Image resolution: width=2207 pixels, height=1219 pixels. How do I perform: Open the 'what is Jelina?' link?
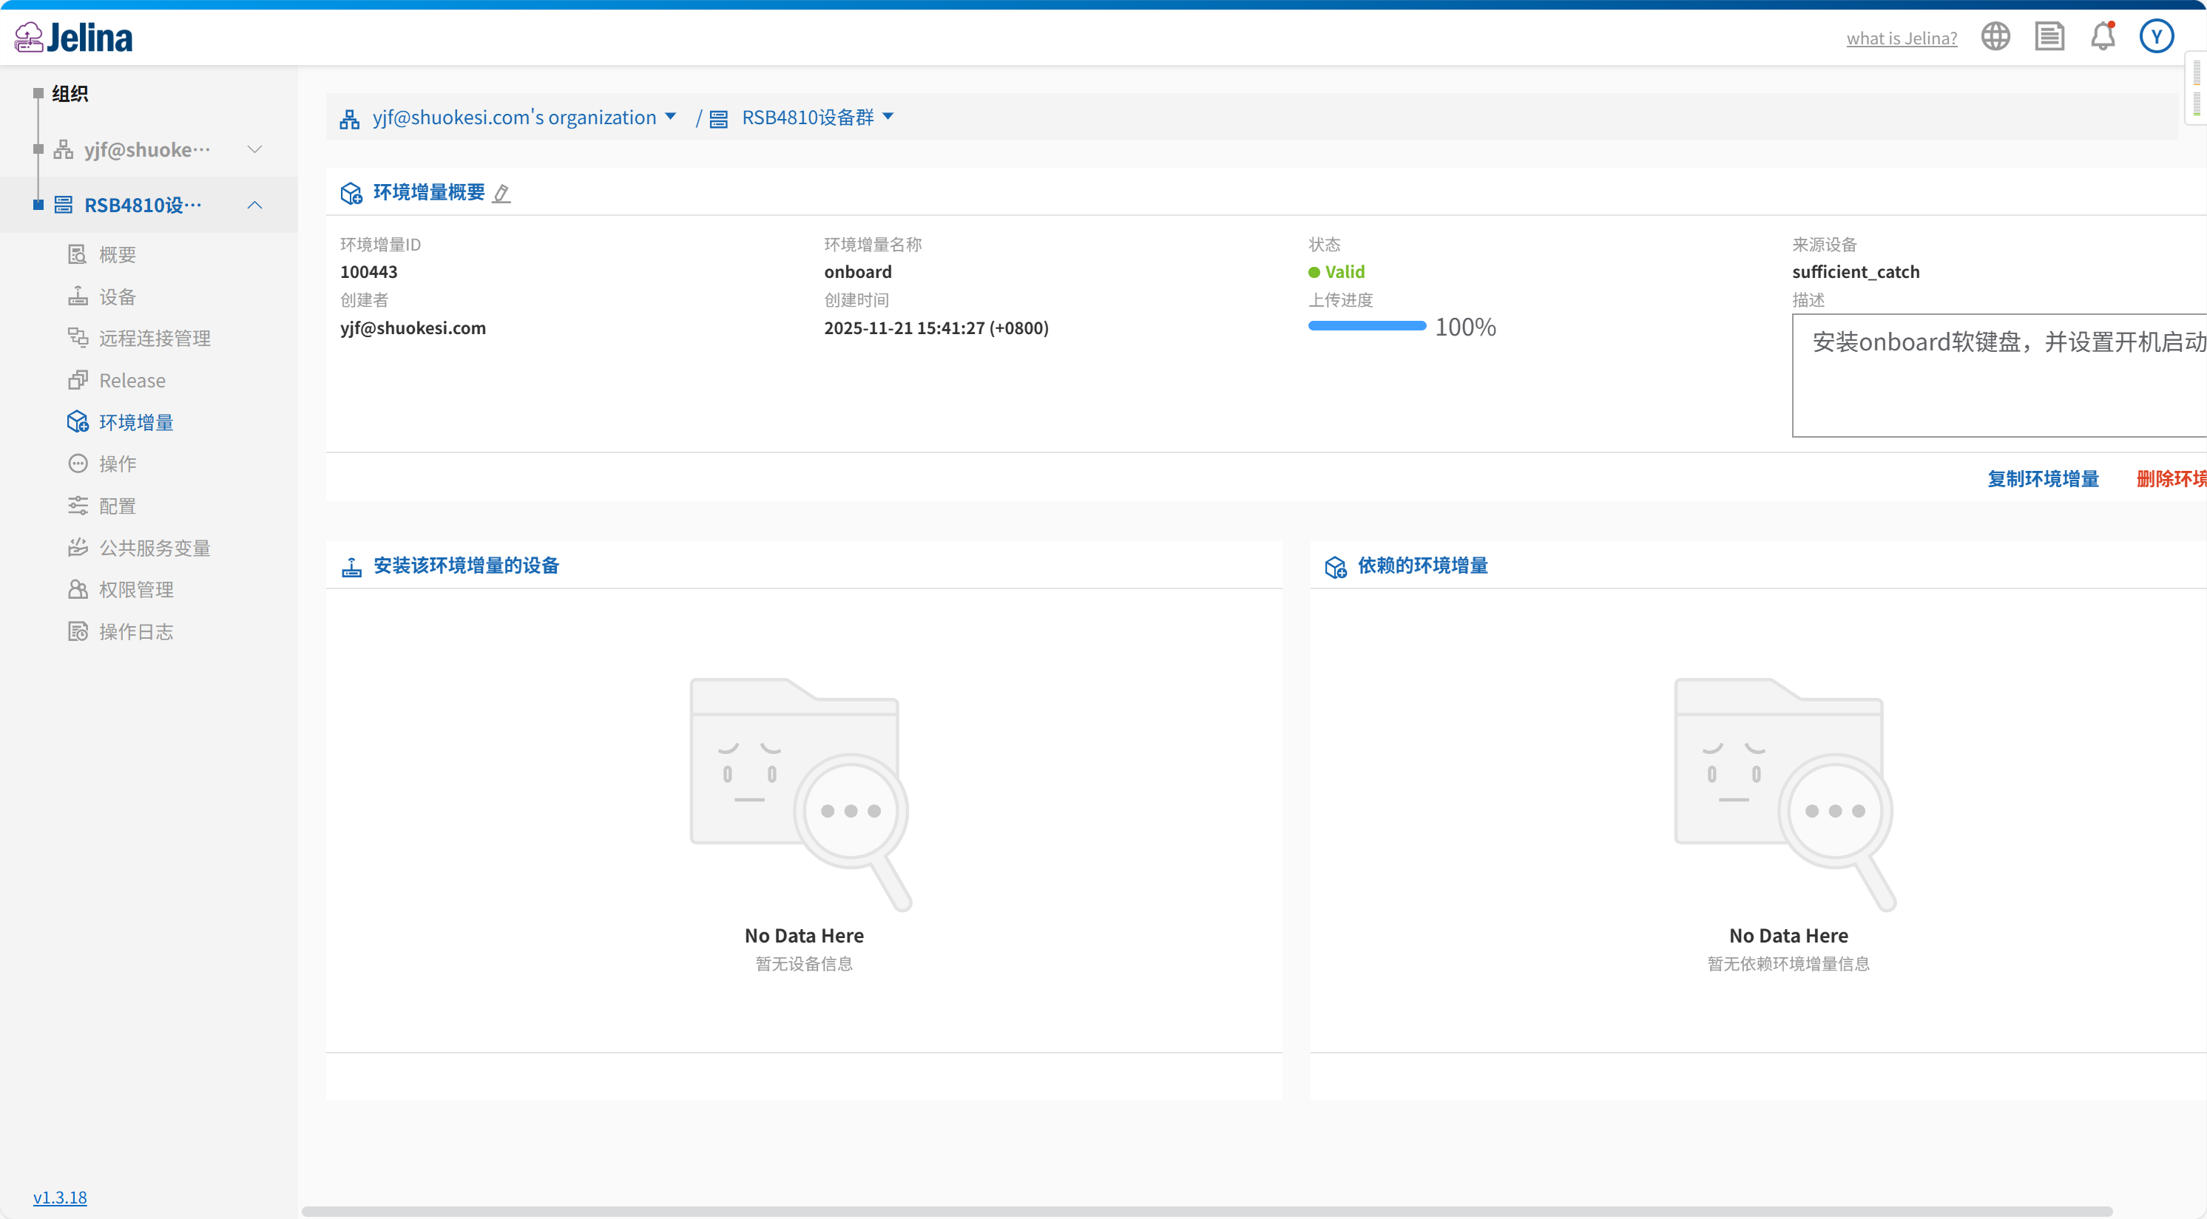[x=1901, y=38]
